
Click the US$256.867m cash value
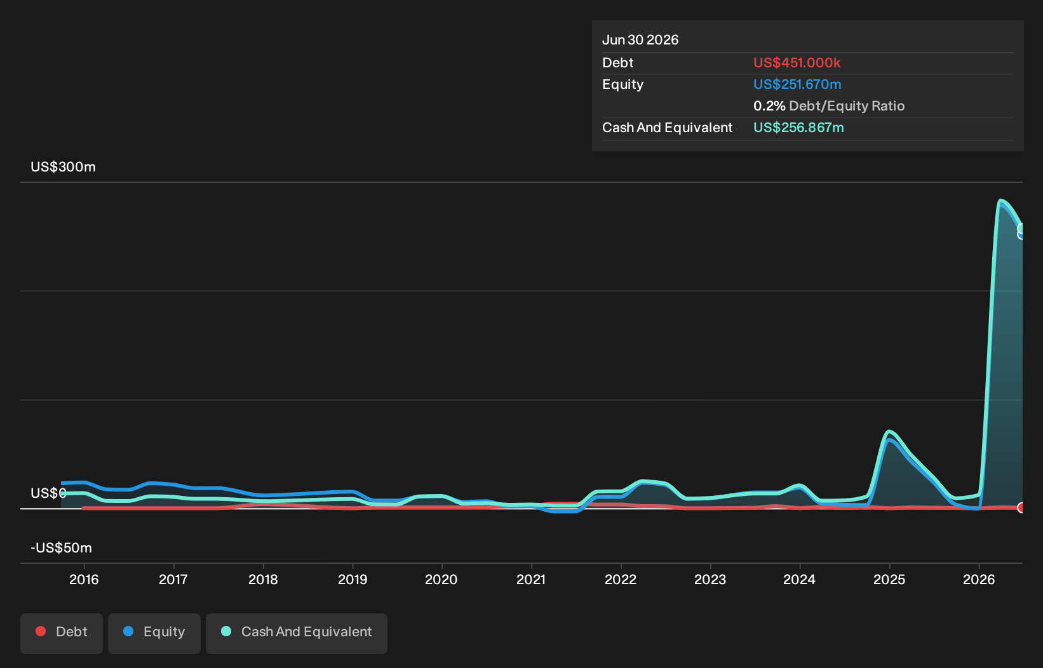[x=798, y=128]
